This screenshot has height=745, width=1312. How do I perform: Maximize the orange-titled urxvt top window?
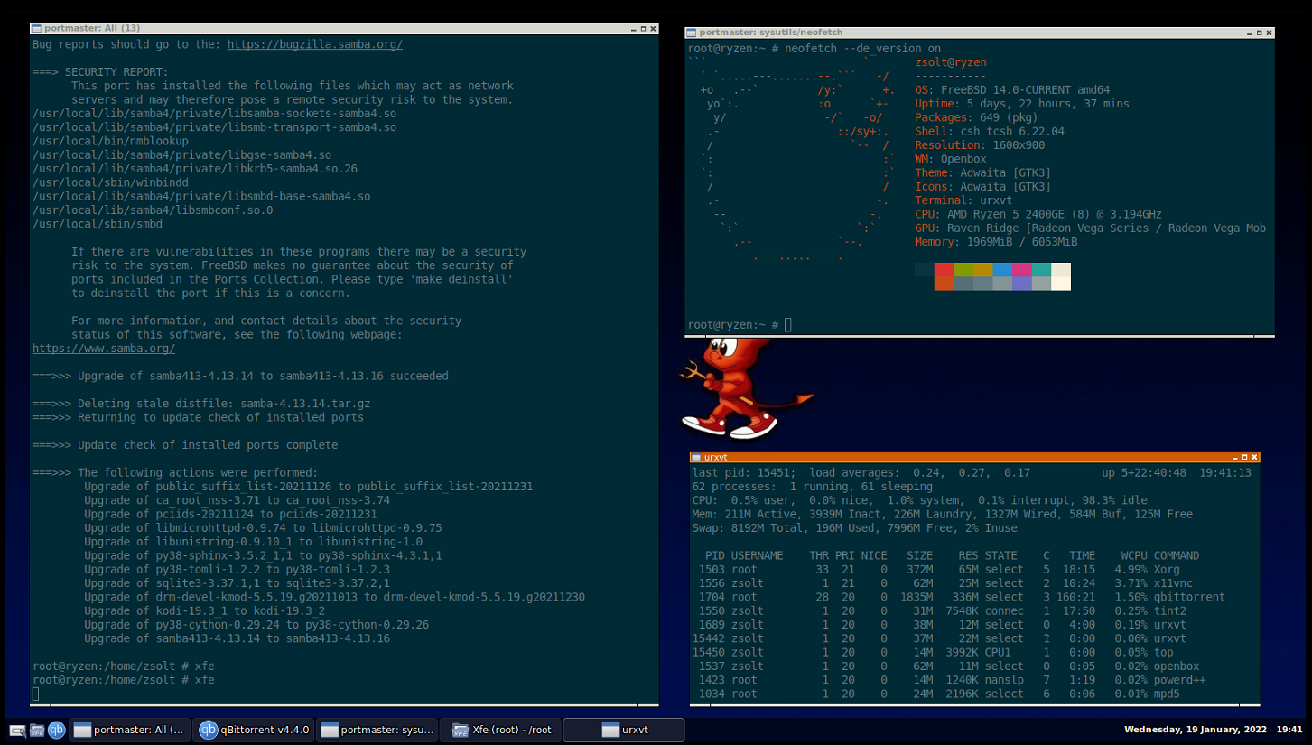click(1243, 457)
